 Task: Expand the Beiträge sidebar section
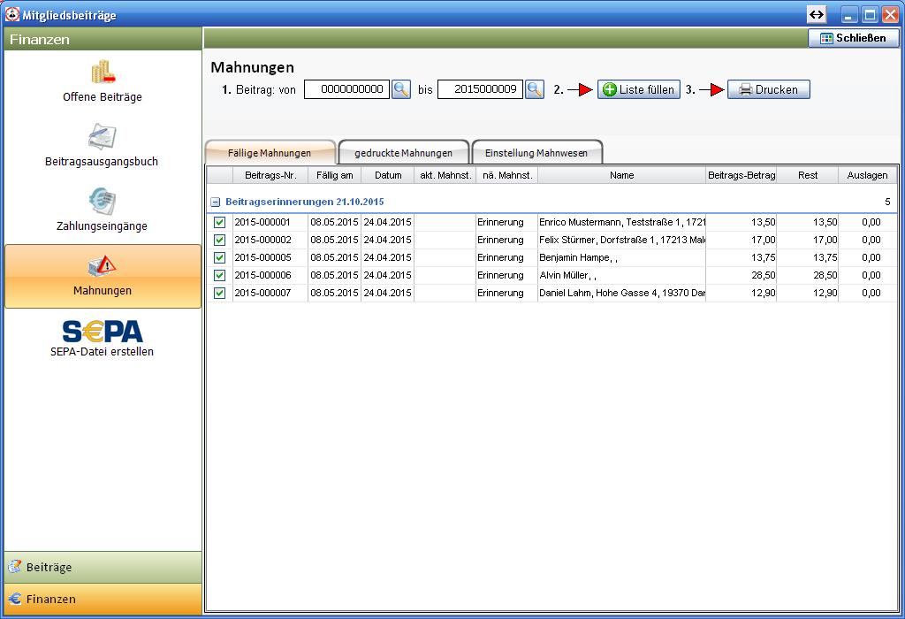coord(103,567)
